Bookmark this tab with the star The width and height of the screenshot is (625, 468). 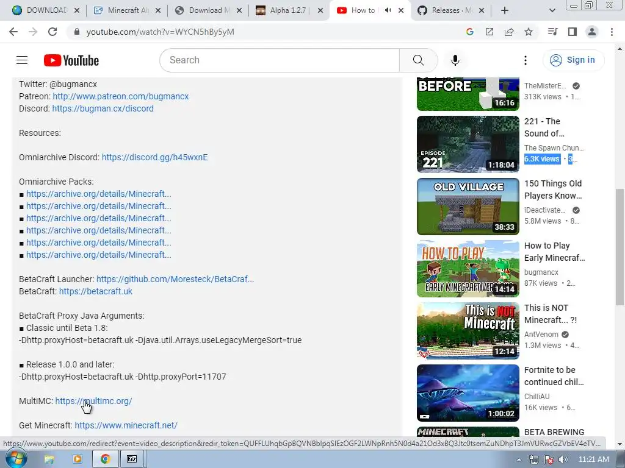pyautogui.click(x=529, y=32)
